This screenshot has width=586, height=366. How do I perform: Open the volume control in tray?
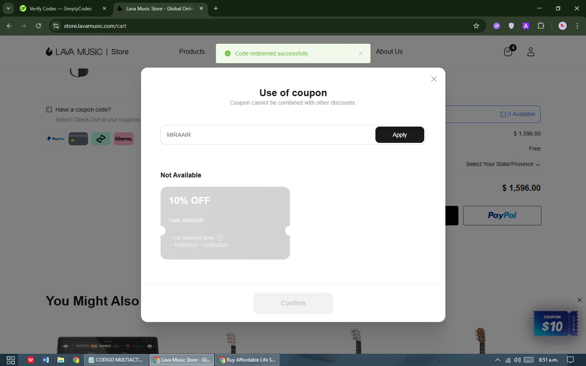517,360
